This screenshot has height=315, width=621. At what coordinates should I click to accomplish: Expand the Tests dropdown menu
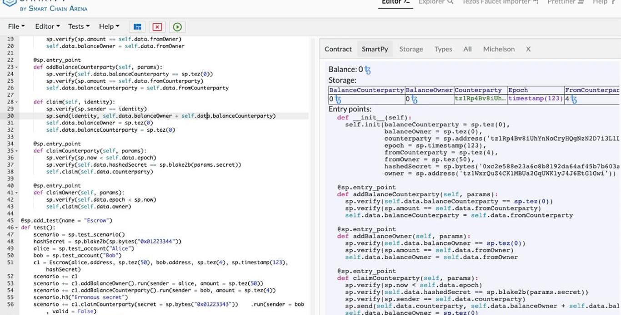coord(79,26)
